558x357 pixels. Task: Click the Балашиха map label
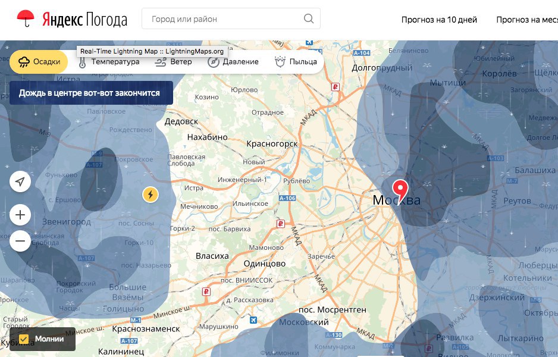(535, 171)
